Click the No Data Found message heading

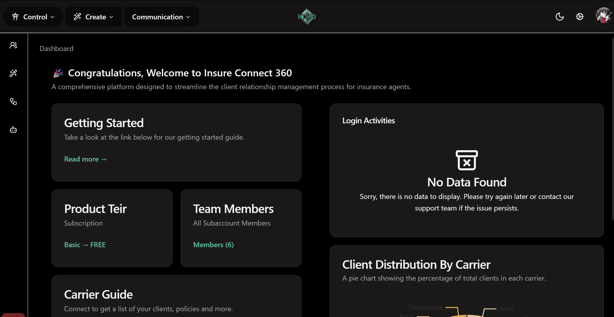pos(467,182)
